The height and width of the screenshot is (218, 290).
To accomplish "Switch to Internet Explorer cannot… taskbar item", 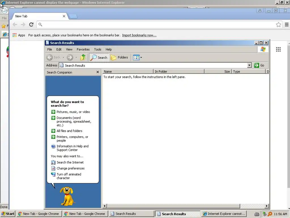I will (x=224, y=214).
